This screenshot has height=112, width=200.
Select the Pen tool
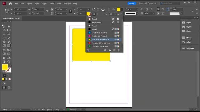(4, 42)
